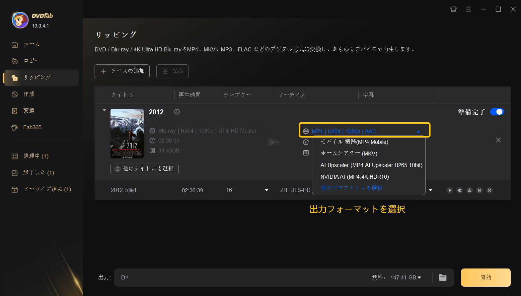521x296 pixels.
Task: Click the version number 13.0.4.1
Action: pos(40,26)
